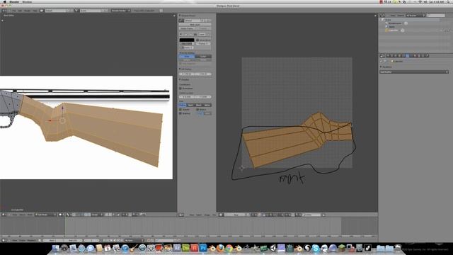The image size is (453, 255).
Task: Open the black grease pencil color swatch
Action: click(187, 40)
